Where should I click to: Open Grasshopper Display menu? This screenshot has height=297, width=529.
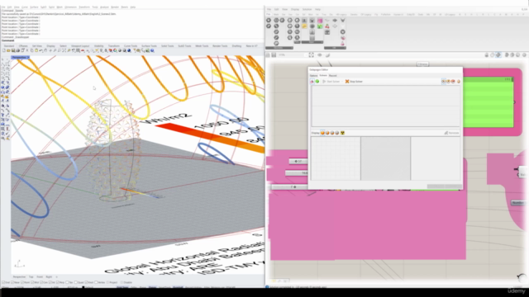coord(295,9)
